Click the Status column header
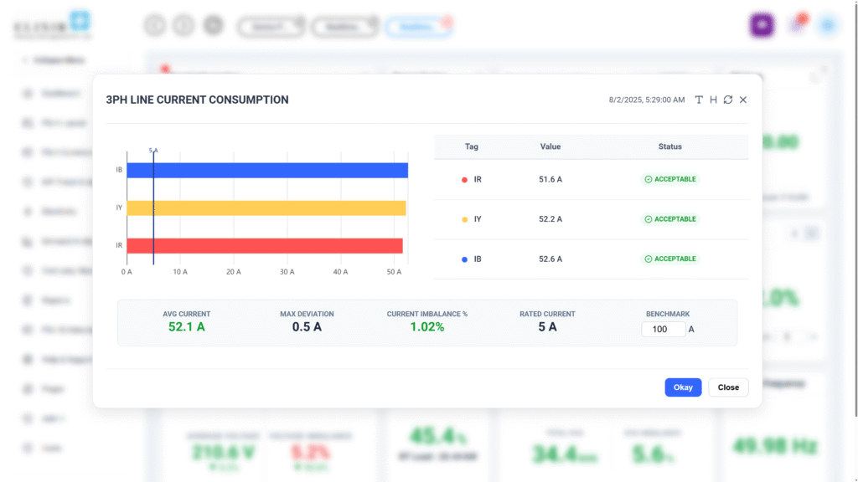The width and height of the screenshot is (858, 482). pos(669,146)
